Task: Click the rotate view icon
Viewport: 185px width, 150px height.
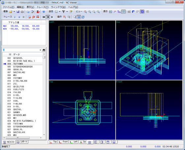Action: [x=83, y=17]
